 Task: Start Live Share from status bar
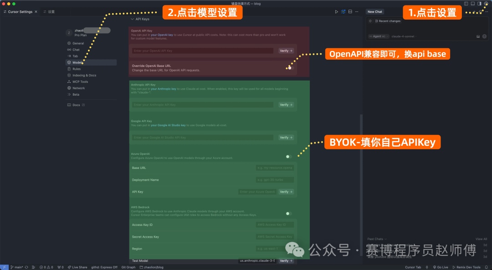77,267
